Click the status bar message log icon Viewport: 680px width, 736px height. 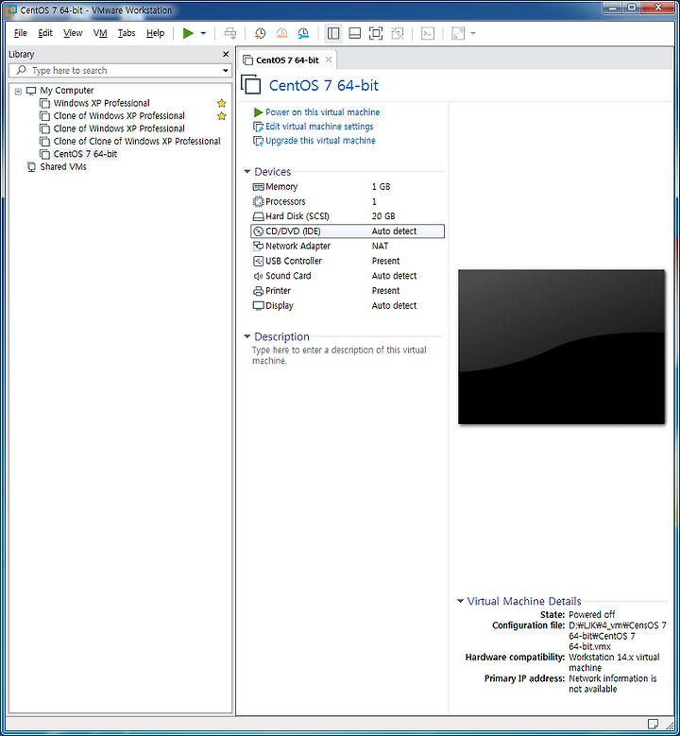point(653,724)
